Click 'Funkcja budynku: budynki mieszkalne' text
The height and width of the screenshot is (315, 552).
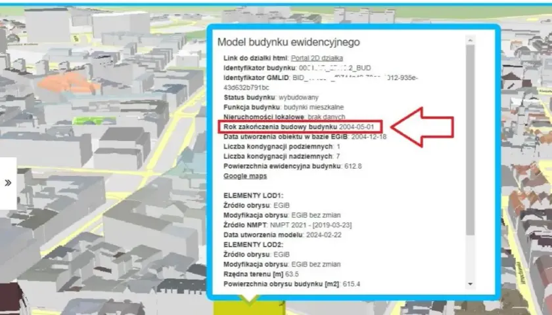[x=283, y=107]
